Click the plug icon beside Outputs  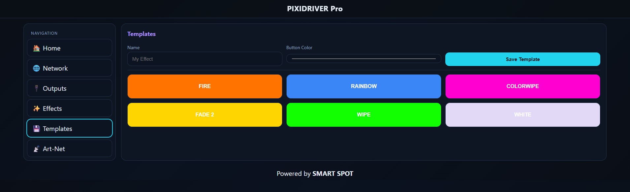click(x=37, y=88)
